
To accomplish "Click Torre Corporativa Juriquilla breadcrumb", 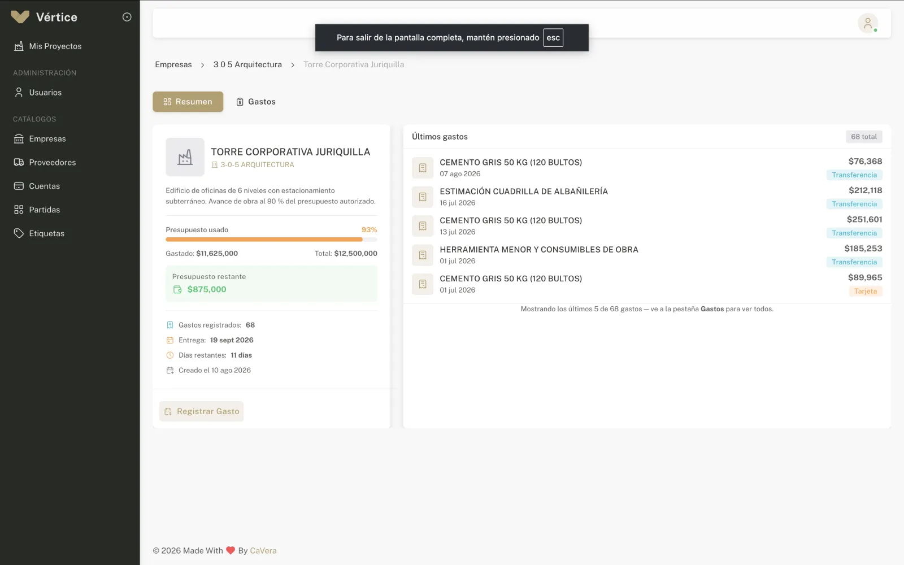I will 354,64.
